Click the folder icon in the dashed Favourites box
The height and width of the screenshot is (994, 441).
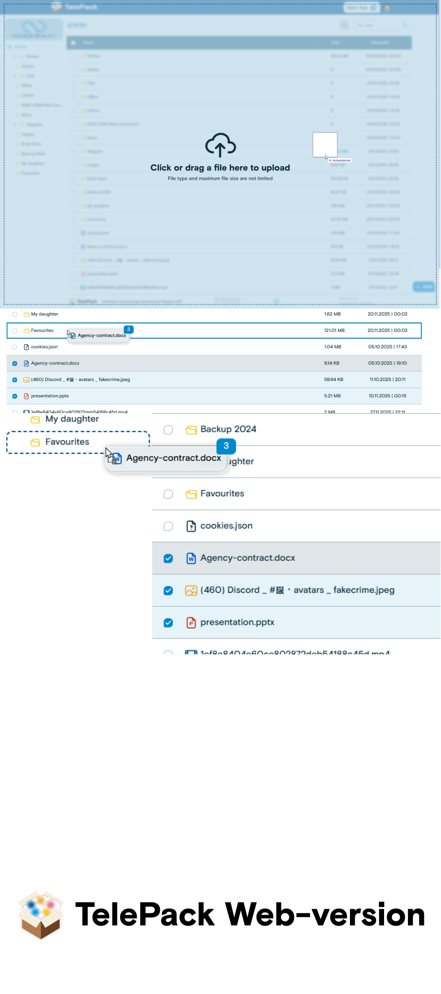click(x=35, y=442)
